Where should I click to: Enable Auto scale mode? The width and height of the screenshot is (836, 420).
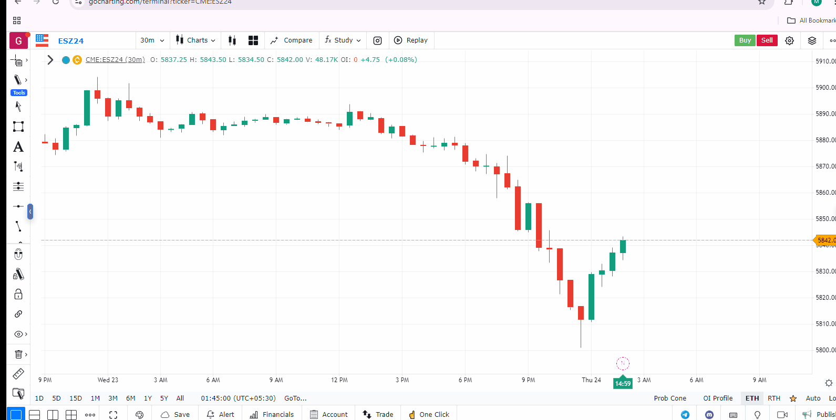(x=813, y=398)
